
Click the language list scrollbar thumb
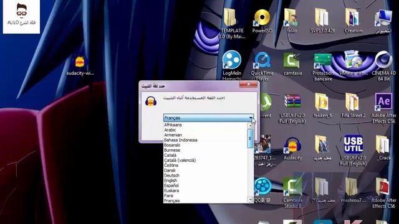point(251,138)
